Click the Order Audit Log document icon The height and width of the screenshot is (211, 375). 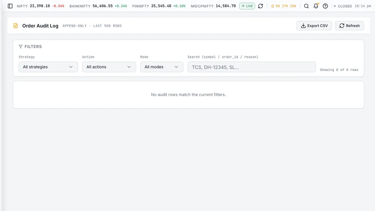tap(16, 26)
